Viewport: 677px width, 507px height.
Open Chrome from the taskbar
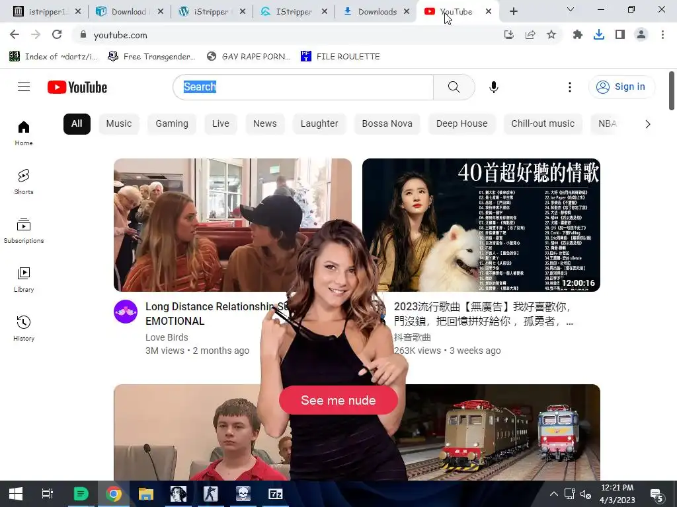(114, 494)
